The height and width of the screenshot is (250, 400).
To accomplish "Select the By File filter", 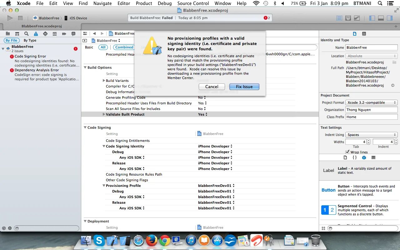I will pos(12,40).
